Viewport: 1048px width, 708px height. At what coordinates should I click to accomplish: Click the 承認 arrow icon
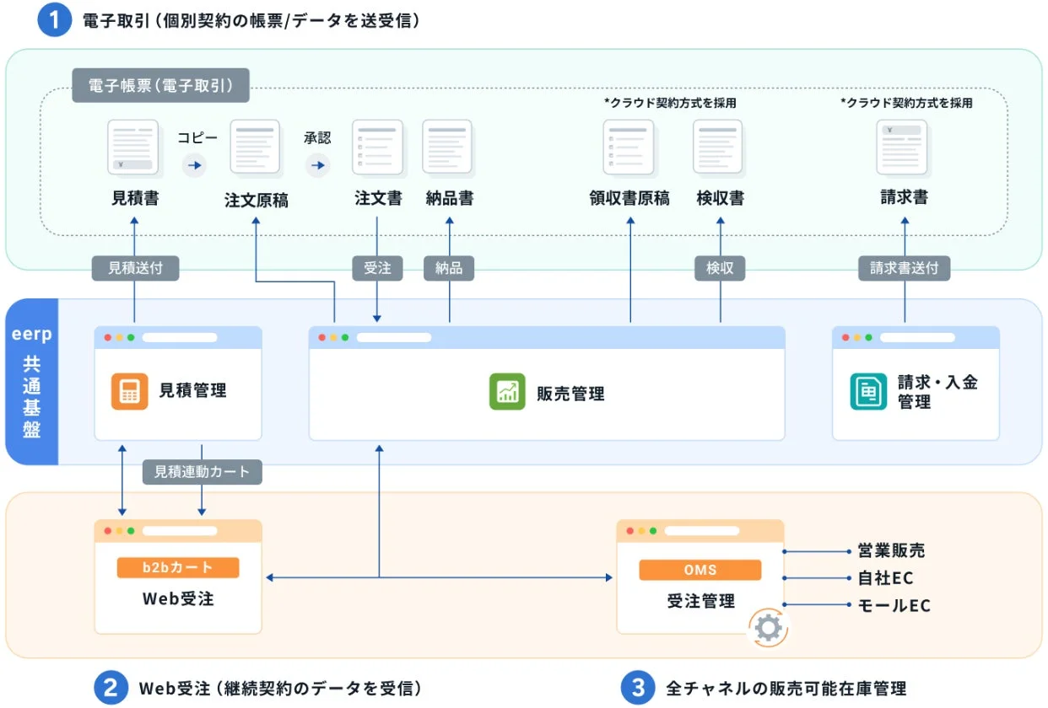(317, 165)
